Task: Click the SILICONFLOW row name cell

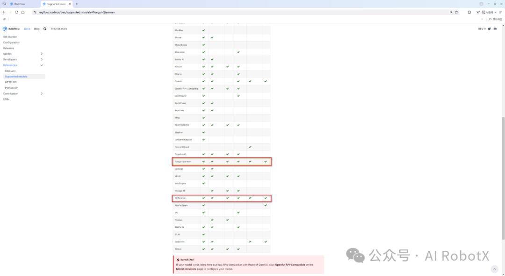Action: coord(187,125)
